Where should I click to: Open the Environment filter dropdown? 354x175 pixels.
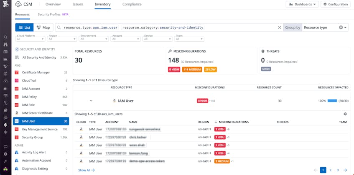point(94,39)
